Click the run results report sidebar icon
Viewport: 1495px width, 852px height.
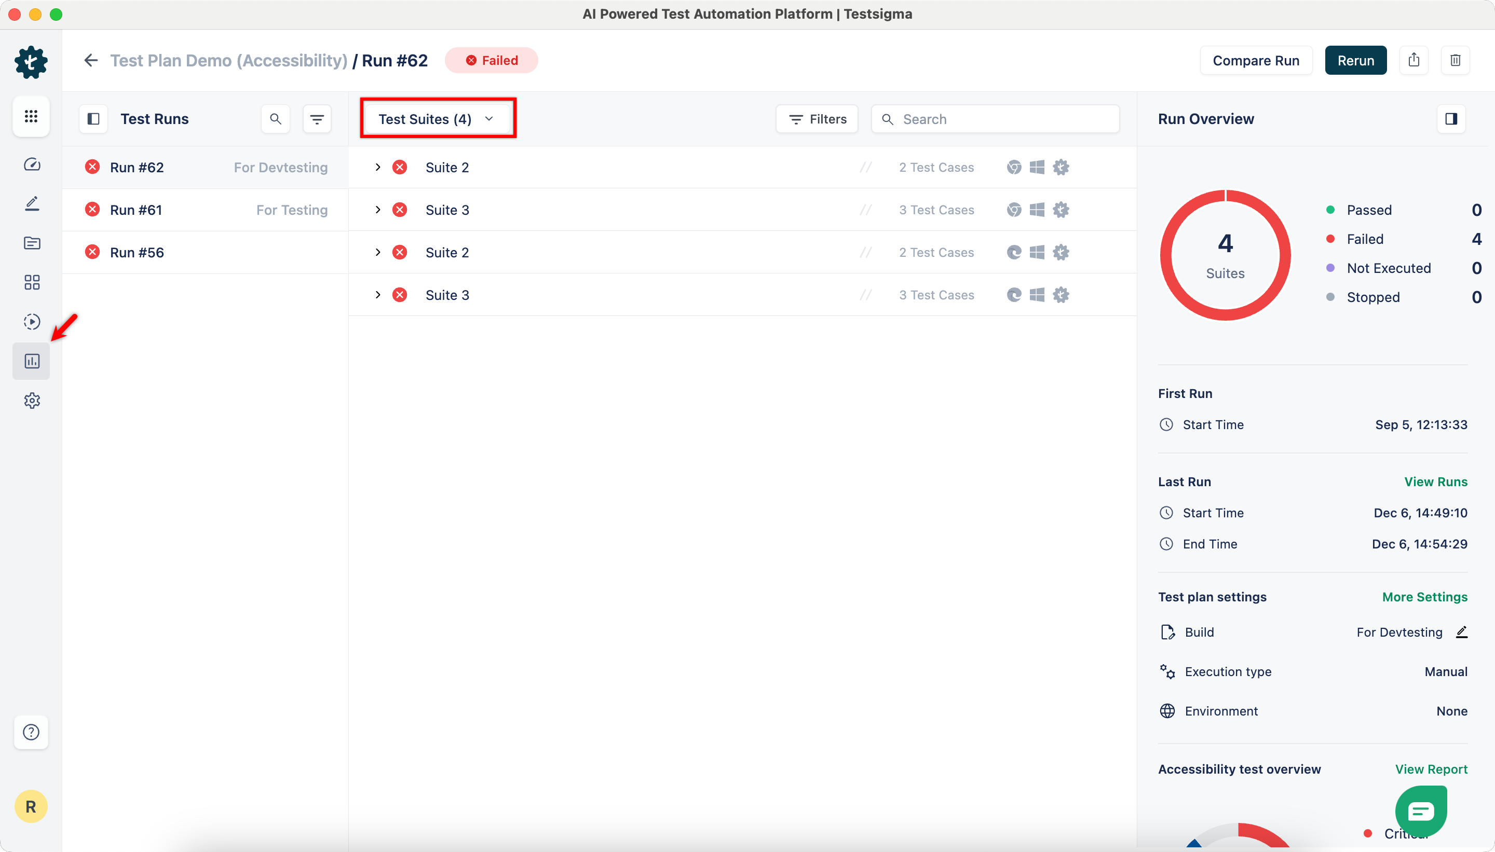(32, 361)
